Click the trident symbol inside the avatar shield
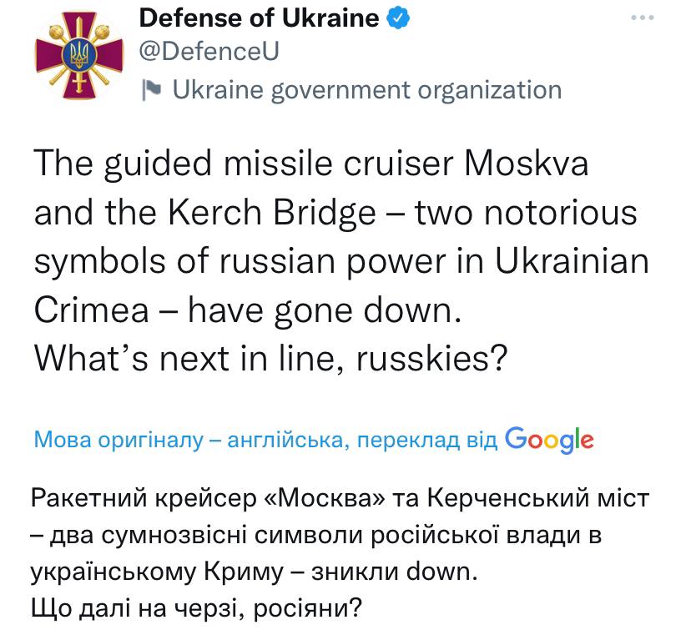The height and width of the screenshot is (635, 691). 78,54
